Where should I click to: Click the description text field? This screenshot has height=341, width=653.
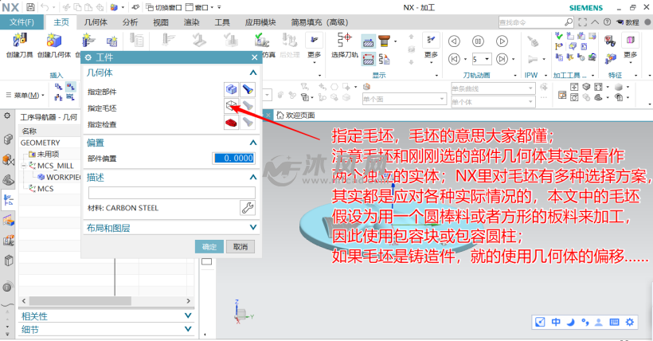pos(171,193)
